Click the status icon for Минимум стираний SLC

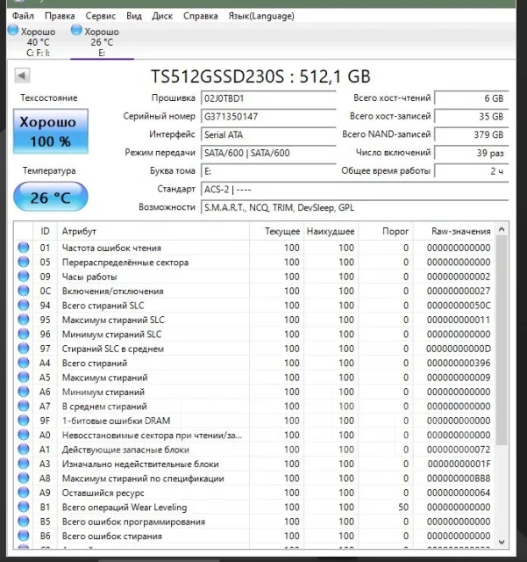point(24,334)
